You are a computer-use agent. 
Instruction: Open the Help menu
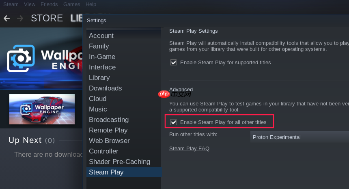coord(91,4)
